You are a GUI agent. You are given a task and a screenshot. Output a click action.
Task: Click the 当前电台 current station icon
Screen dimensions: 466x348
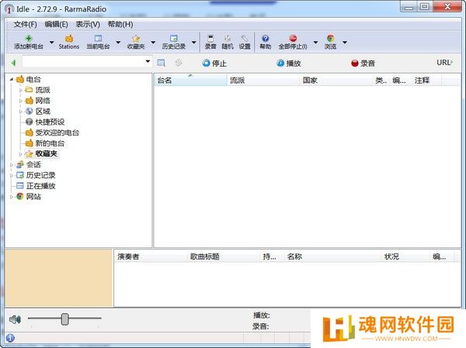tap(98, 38)
